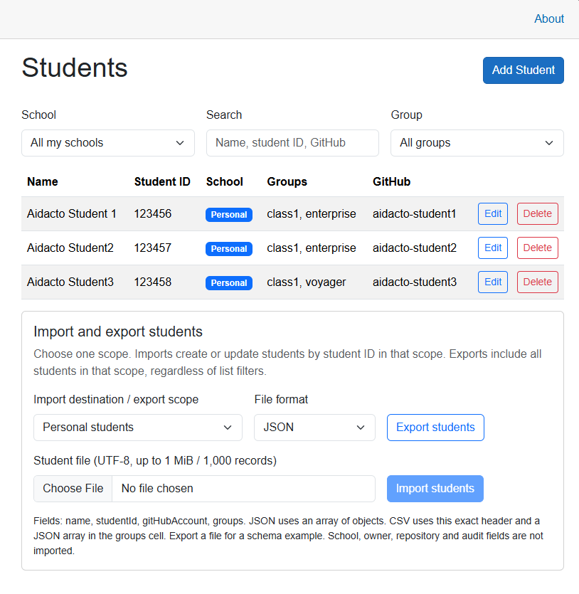The height and width of the screenshot is (594, 579).
Task: Click the Add Student button
Action: point(524,70)
